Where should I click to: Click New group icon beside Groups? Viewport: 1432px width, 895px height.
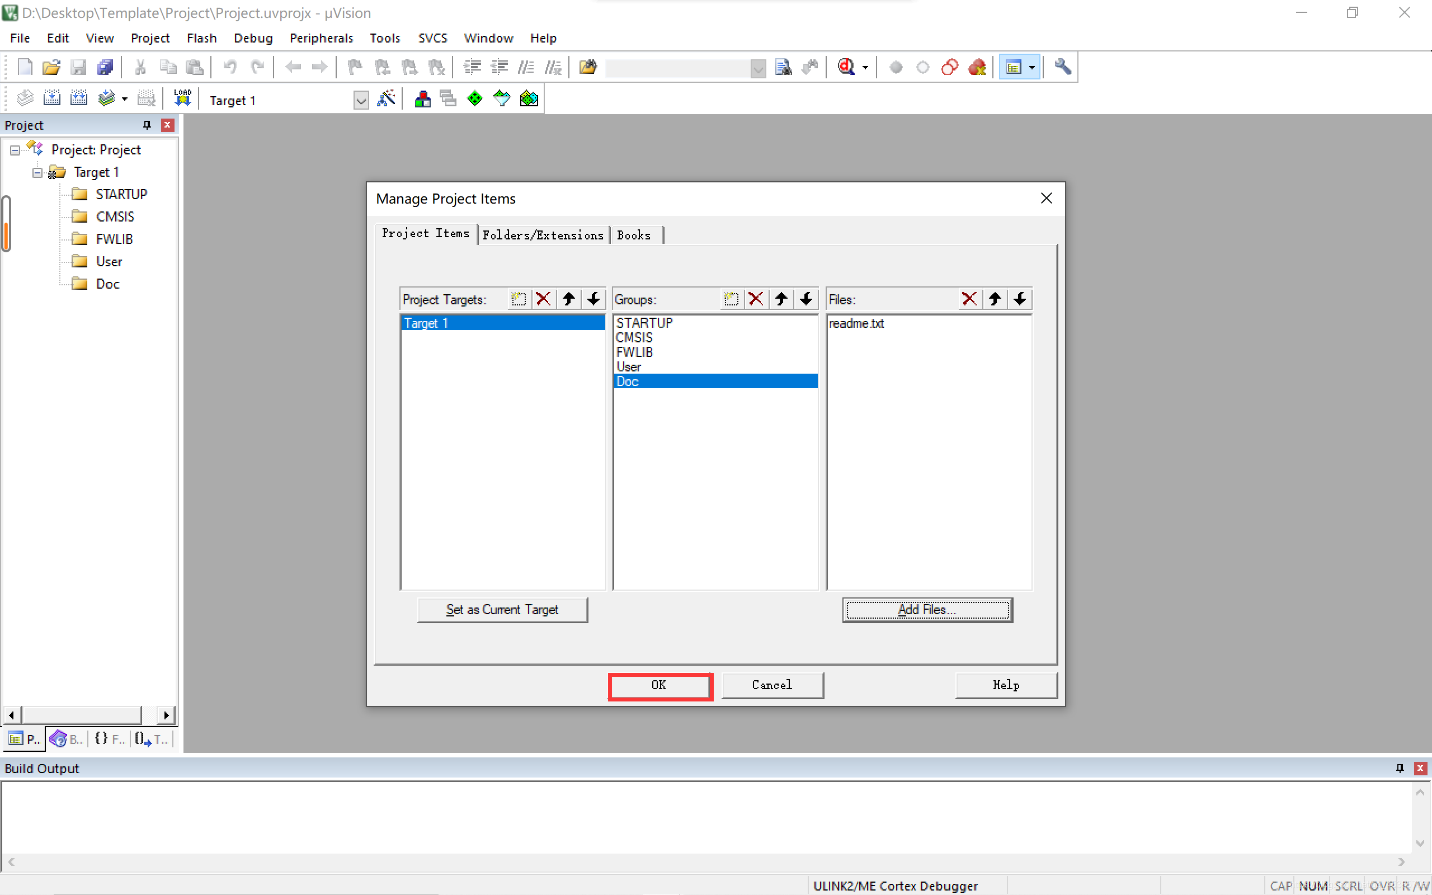[731, 299]
